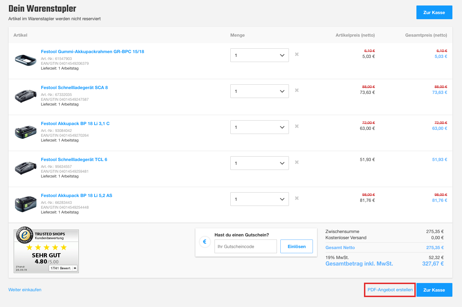
Task: Remove Akkupack BP 18 Li 5,2 AS with x icon
Action: point(297,198)
